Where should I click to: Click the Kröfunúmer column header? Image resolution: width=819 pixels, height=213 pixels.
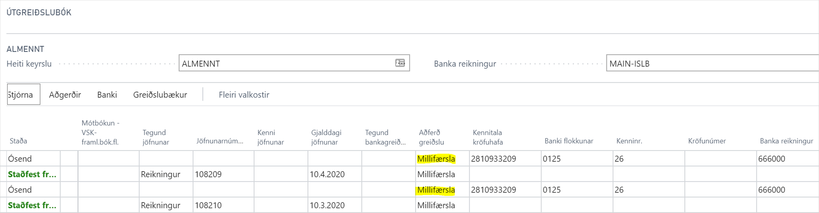click(x=707, y=141)
